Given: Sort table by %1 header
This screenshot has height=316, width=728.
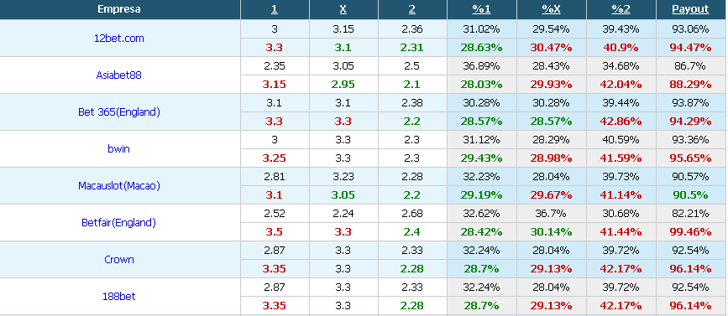Looking at the screenshot, I should click(x=481, y=9).
